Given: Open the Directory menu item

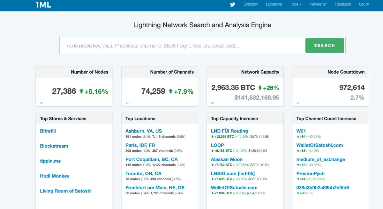Looking at the screenshot, I should 251,4.
